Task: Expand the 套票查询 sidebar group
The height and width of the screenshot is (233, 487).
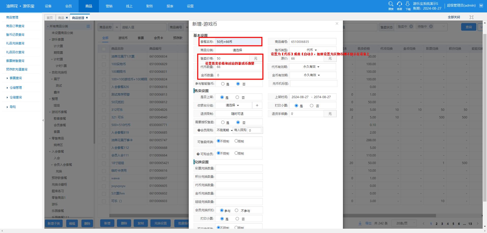Action: click(16, 78)
